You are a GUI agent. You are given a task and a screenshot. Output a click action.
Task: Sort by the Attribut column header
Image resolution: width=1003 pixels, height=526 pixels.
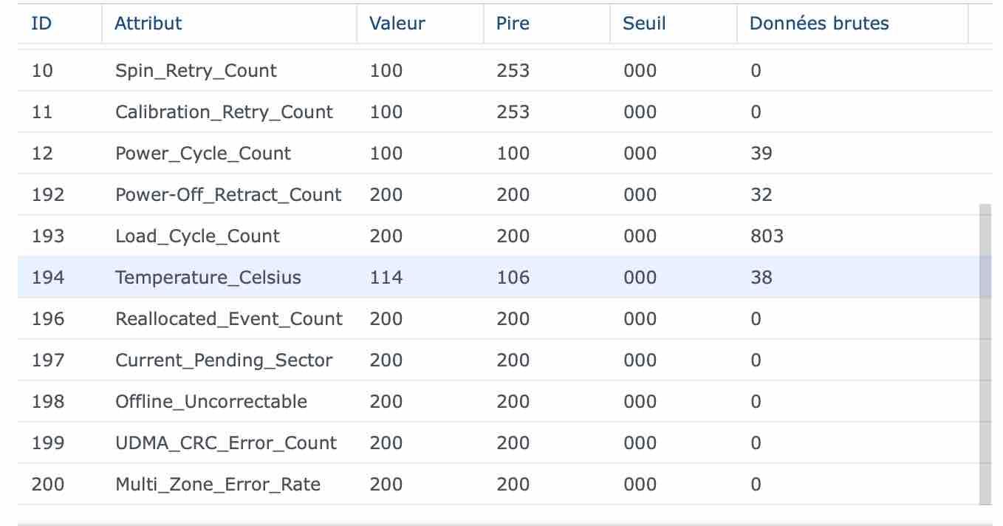(229, 23)
